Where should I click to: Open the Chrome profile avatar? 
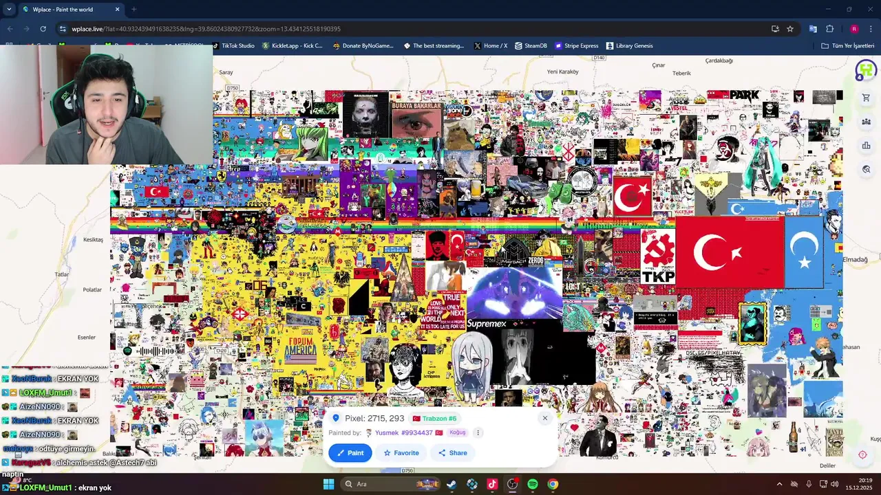coord(854,29)
